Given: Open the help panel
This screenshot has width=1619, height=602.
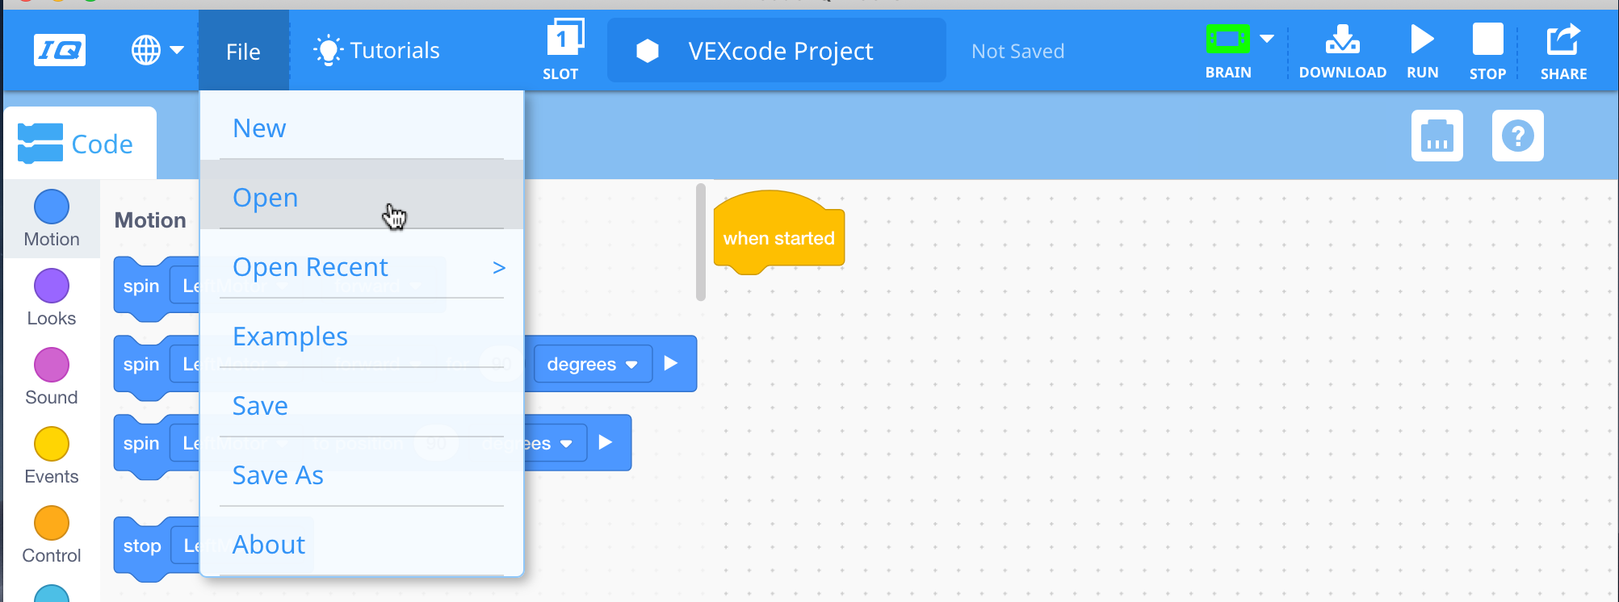Looking at the screenshot, I should click(1517, 136).
